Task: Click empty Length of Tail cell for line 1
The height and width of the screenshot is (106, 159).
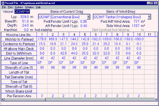Action: click(42, 72)
